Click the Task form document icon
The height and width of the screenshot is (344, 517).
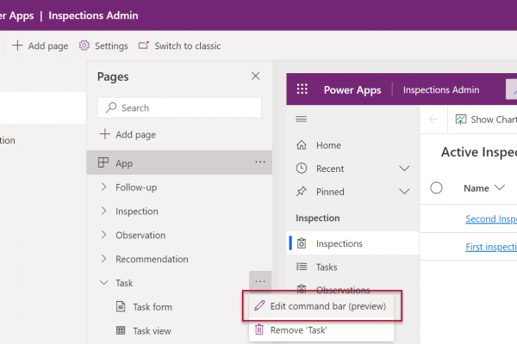click(121, 306)
